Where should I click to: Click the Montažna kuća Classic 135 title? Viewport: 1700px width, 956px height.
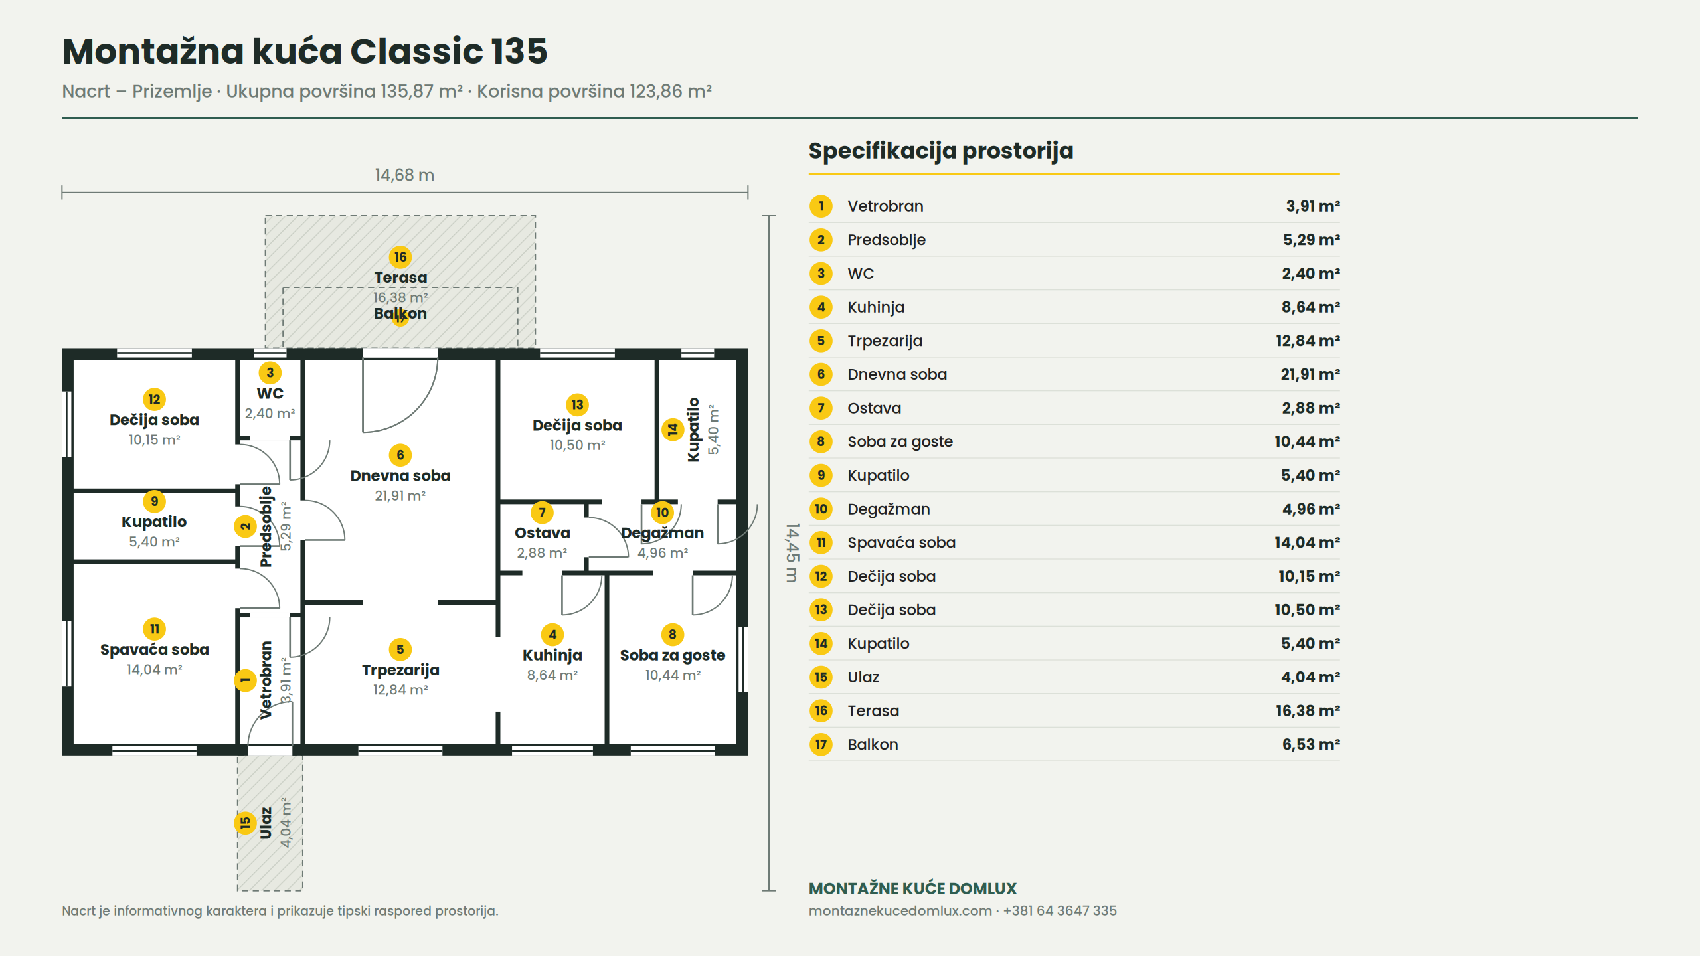(x=305, y=51)
